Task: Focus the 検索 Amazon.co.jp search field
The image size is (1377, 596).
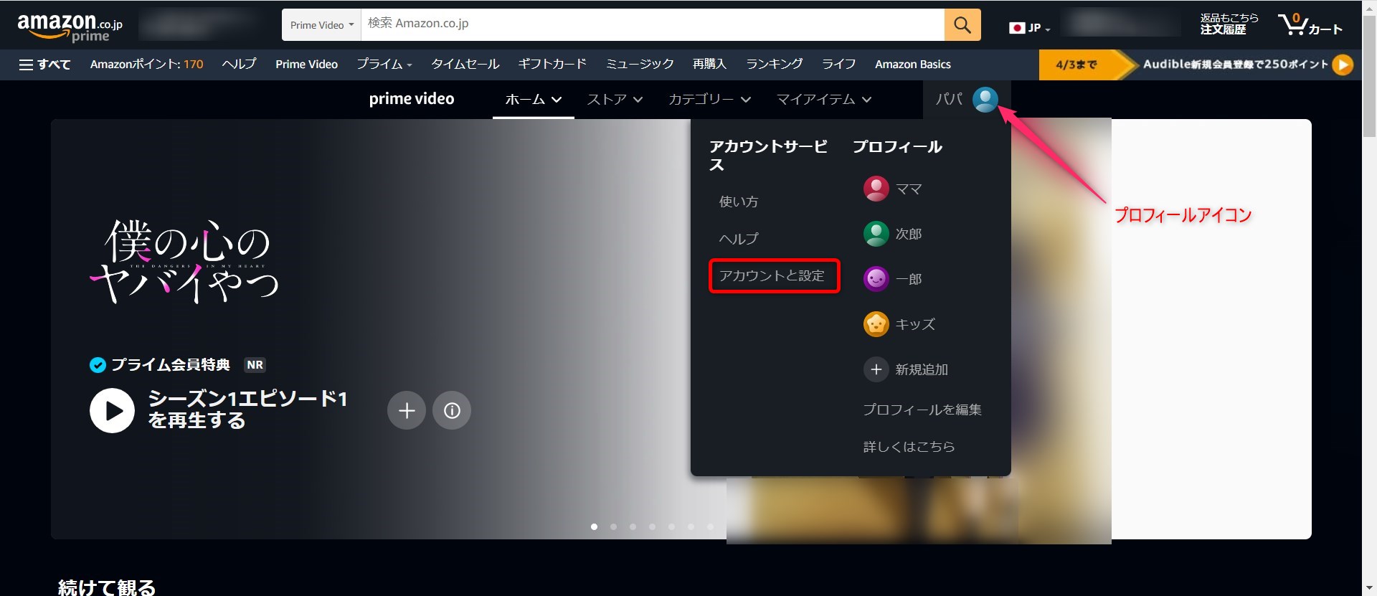Action: pos(653,25)
